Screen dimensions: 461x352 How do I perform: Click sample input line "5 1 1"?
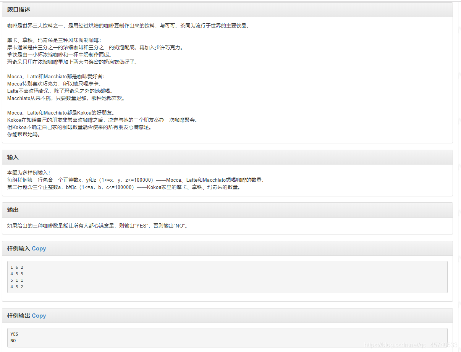pyautogui.click(x=17, y=280)
